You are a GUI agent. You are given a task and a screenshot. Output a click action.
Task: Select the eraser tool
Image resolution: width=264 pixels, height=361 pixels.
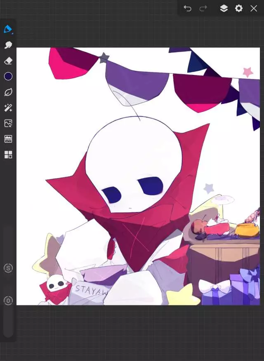tap(8, 61)
